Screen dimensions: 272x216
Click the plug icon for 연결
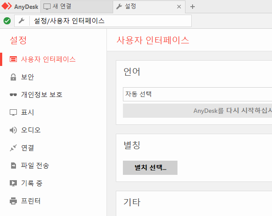pos(13,148)
